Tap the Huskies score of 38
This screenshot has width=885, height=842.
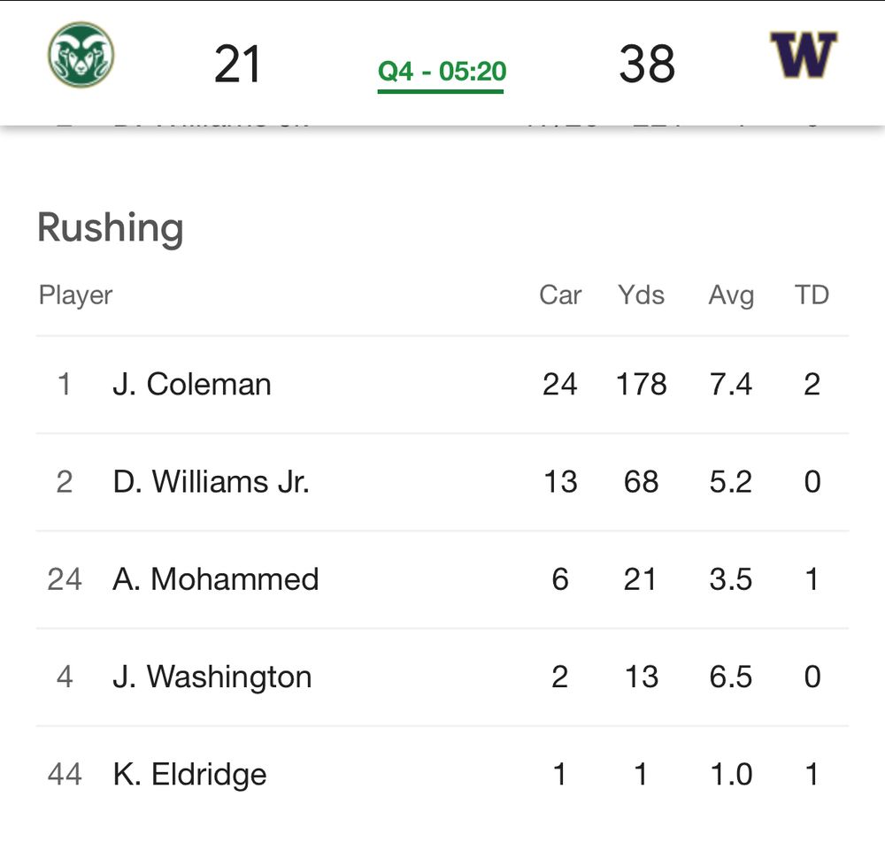coord(647,65)
